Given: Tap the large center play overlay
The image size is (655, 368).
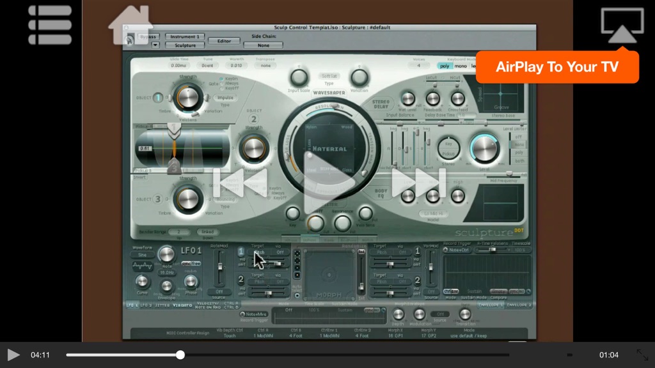Looking at the screenshot, I should (x=328, y=182).
